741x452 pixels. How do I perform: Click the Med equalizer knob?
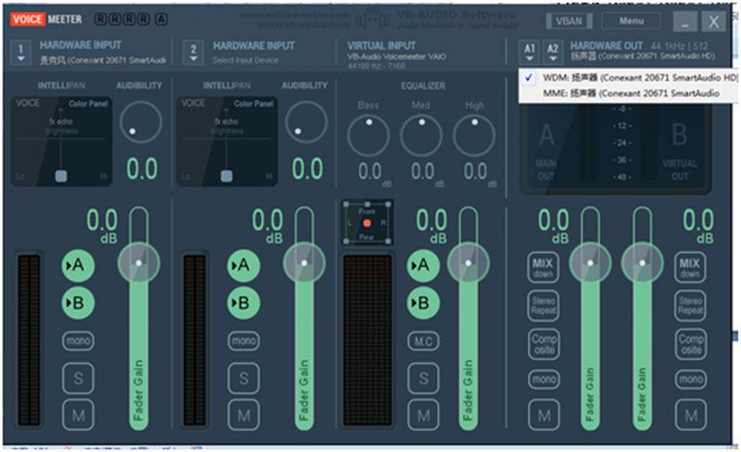tap(421, 136)
